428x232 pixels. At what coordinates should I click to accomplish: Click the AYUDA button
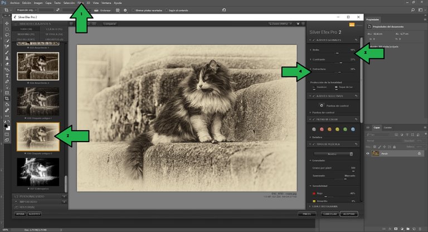pyautogui.click(x=20, y=214)
